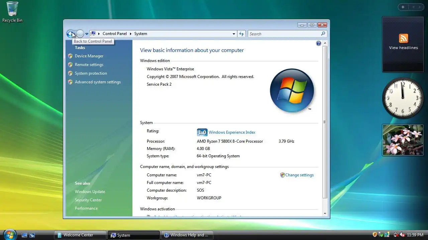
Task: Click the Windows Vista logo orb image
Action: (292, 90)
